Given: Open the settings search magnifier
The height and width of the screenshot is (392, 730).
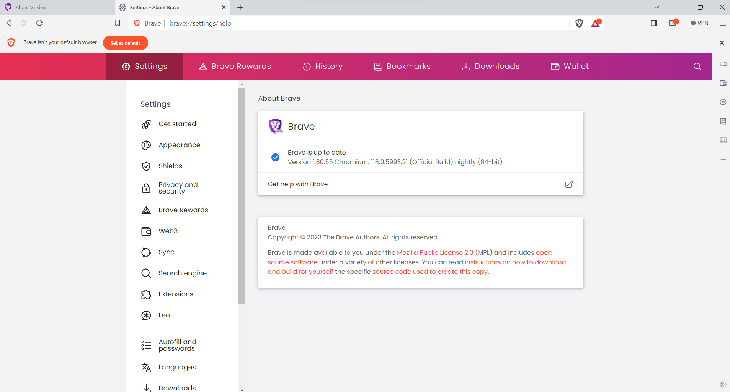Looking at the screenshot, I should tap(697, 66).
